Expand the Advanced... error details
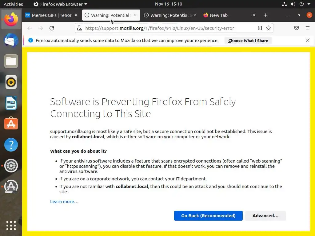Image resolution: width=315 pixels, height=236 pixels. [x=265, y=216]
